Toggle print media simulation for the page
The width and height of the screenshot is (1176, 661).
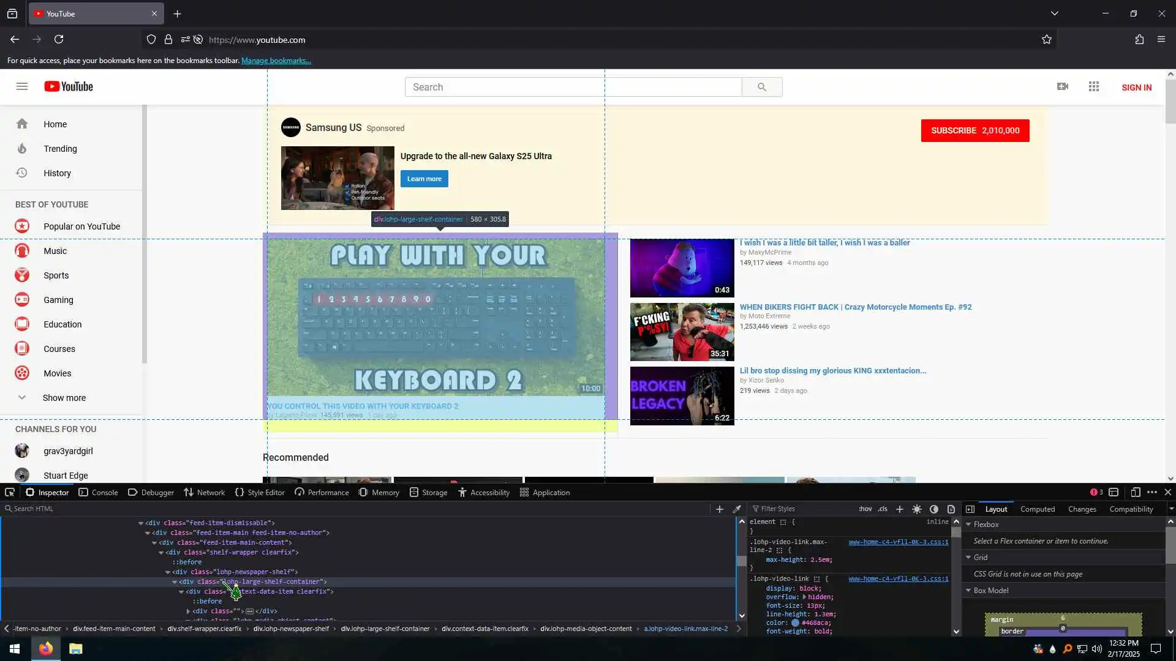point(951,509)
